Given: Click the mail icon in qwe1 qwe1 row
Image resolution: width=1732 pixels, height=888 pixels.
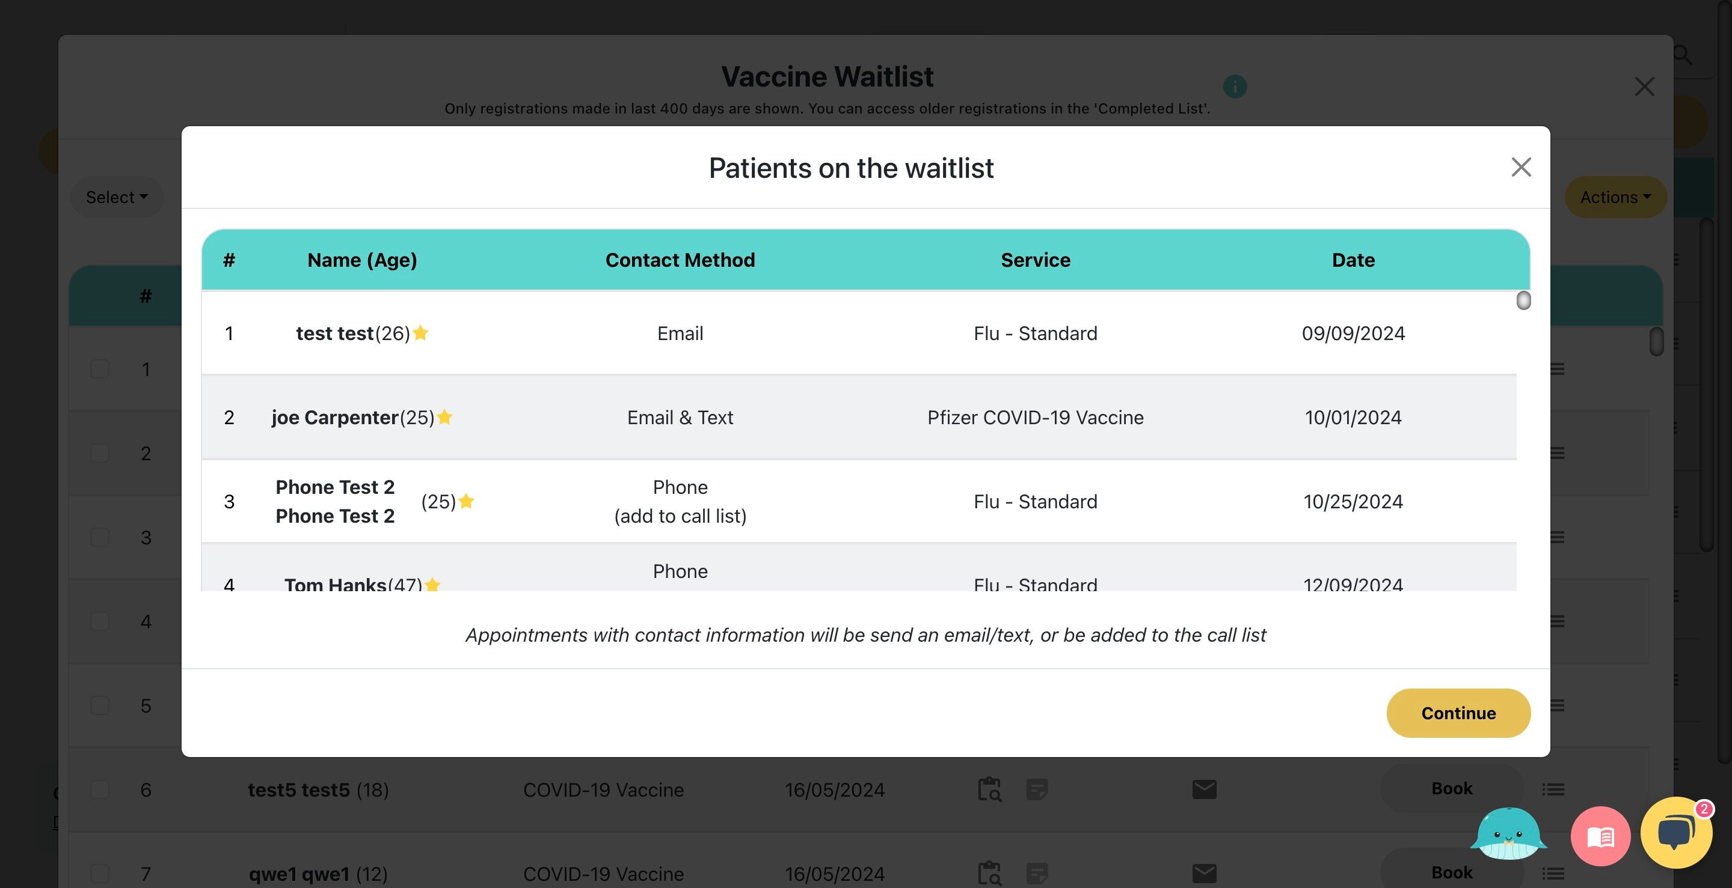Looking at the screenshot, I should 1204,873.
